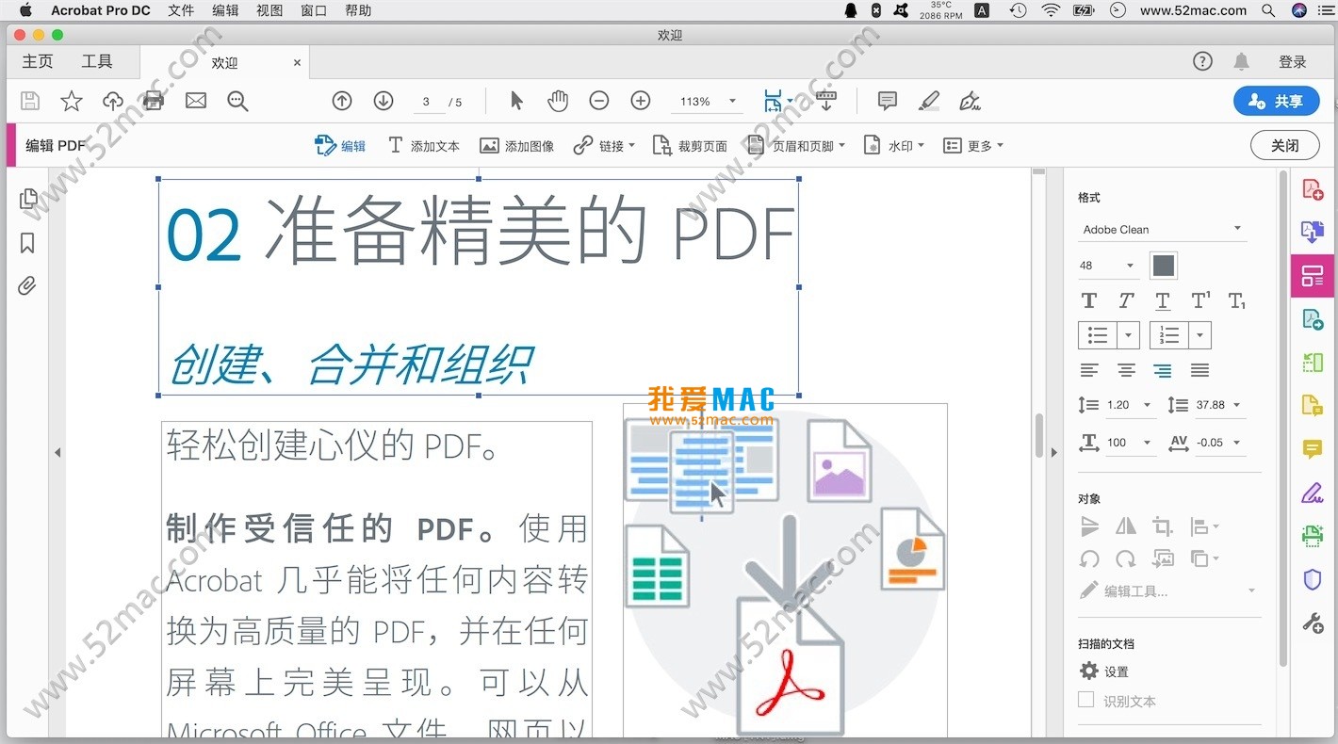The image size is (1338, 744).
Task: Open the page thumbnails panel icon
Action: point(28,199)
